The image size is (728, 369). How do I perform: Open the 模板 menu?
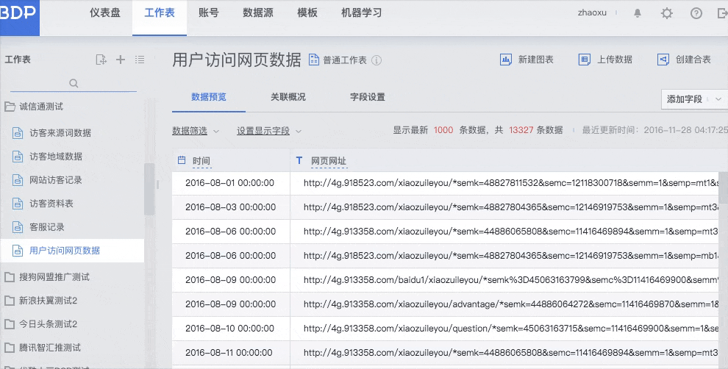tap(307, 13)
